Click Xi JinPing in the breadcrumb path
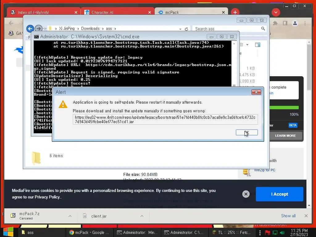This screenshot has width=316, height=237. pos(67,29)
